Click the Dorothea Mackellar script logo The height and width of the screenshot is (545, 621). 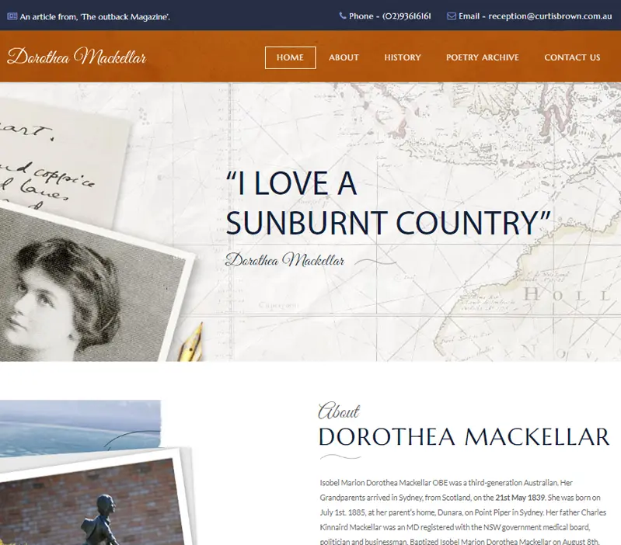tap(77, 56)
